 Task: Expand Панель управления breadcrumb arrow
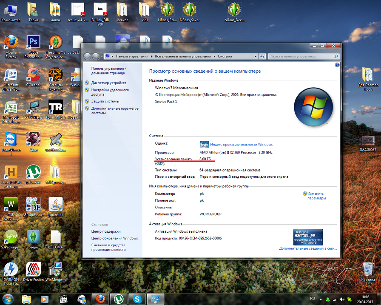[151, 57]
